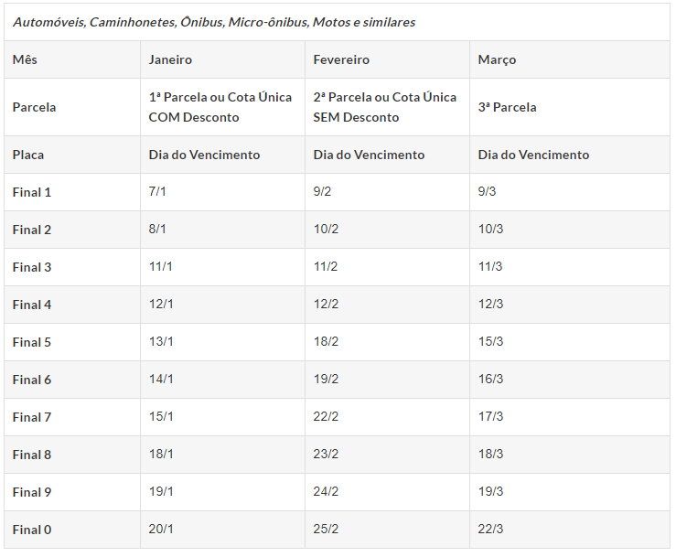
Task: Click the Parcela row label
Action: (34, 107)
